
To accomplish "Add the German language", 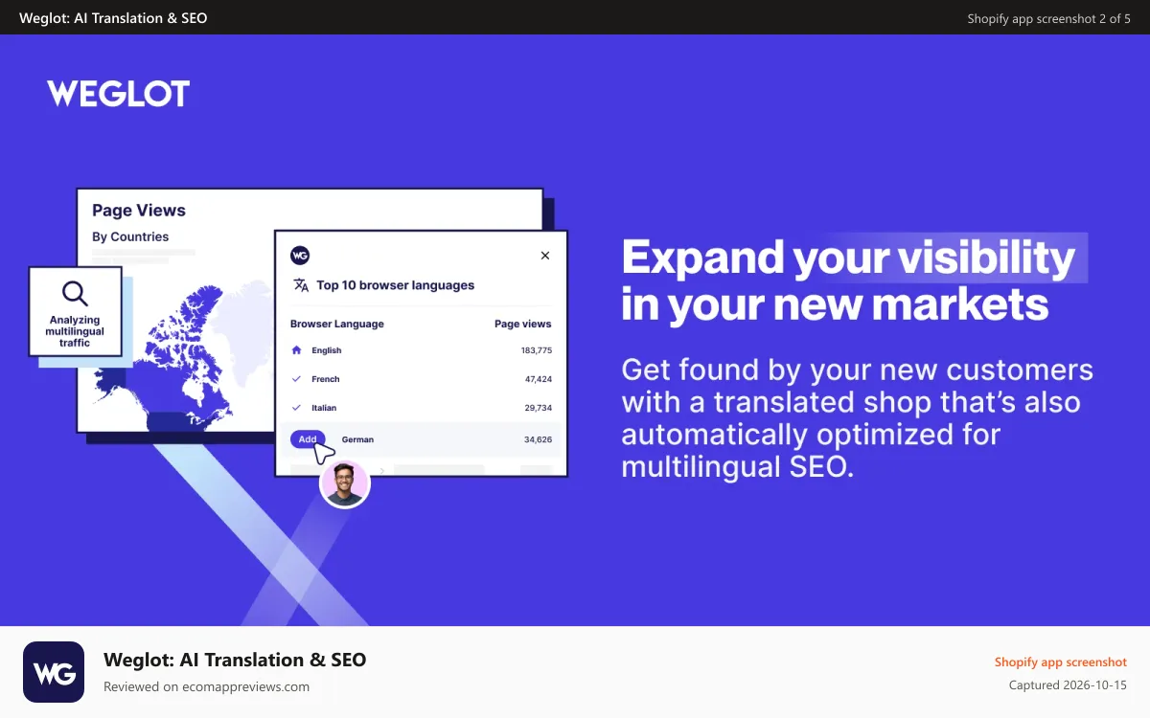I will coord(308,439).
